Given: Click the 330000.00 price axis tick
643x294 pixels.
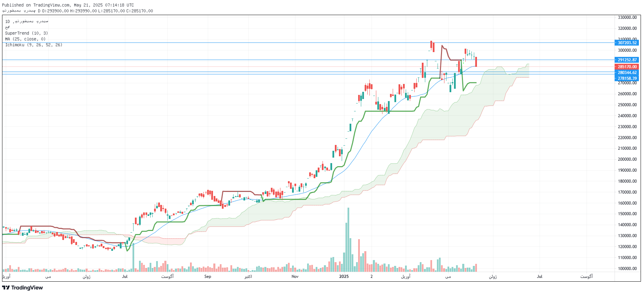Looking at the screenshot, I should (x=627, y=17).
